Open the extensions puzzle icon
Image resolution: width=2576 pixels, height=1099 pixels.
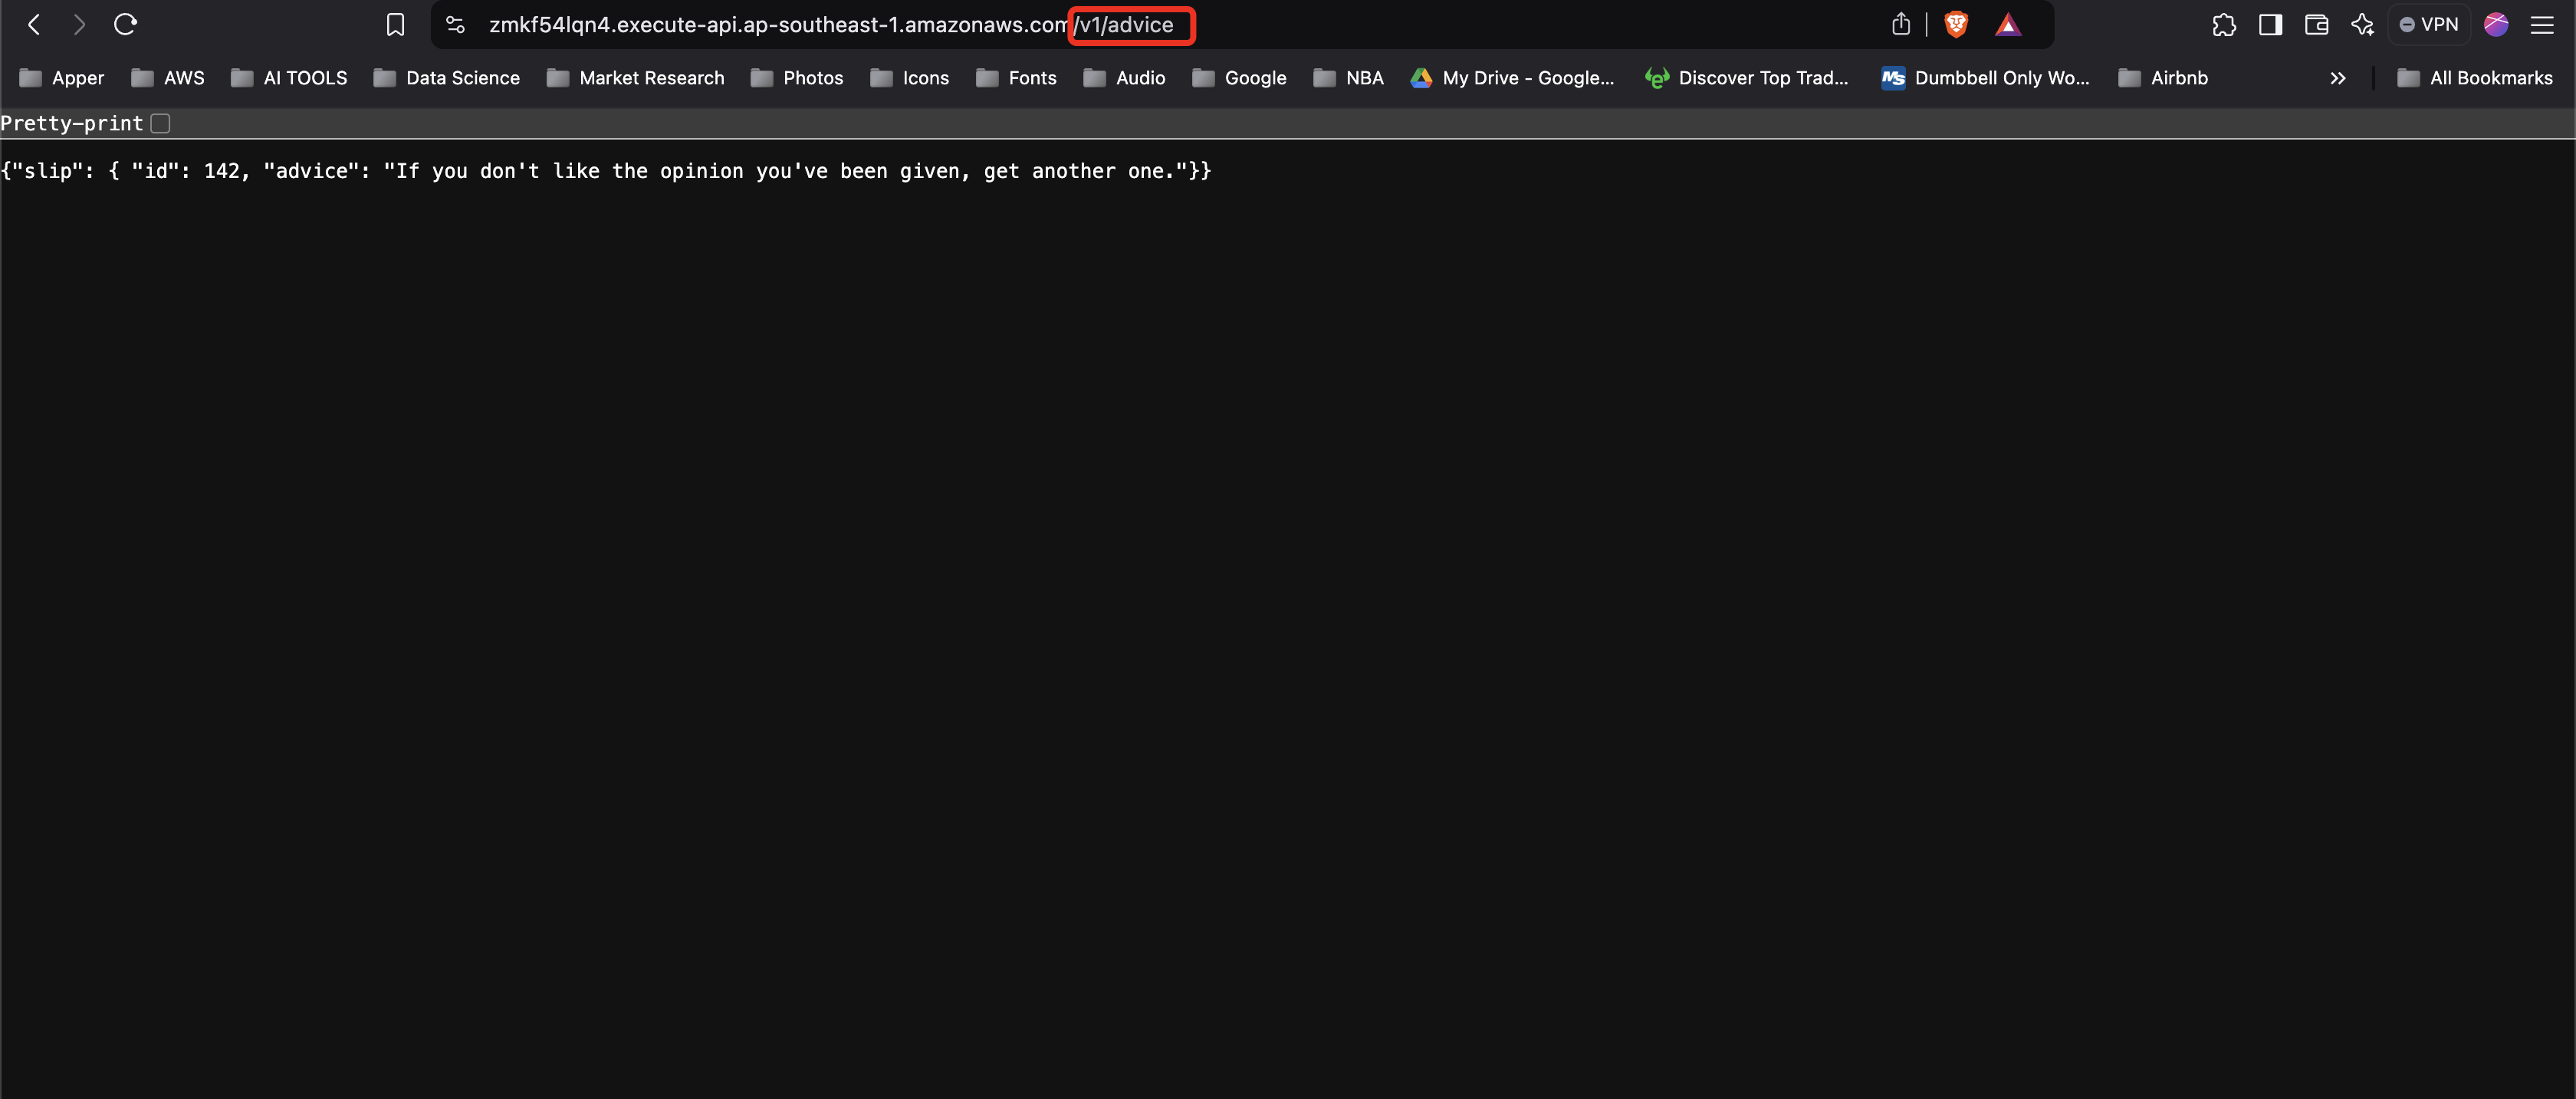click(x=2223, y=25)
